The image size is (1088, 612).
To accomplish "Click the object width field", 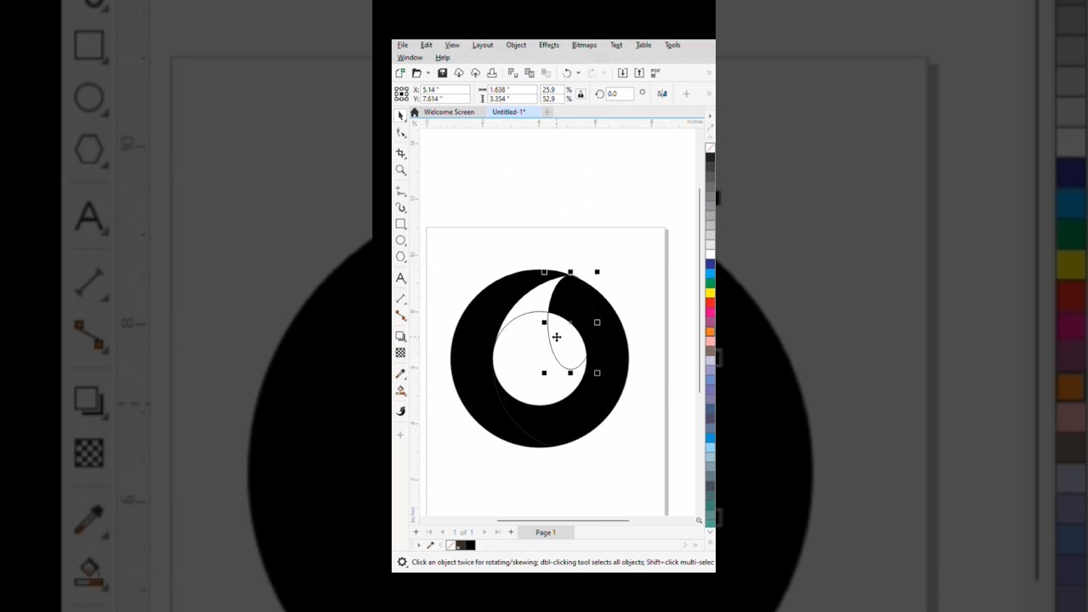I will click(513, 89).
